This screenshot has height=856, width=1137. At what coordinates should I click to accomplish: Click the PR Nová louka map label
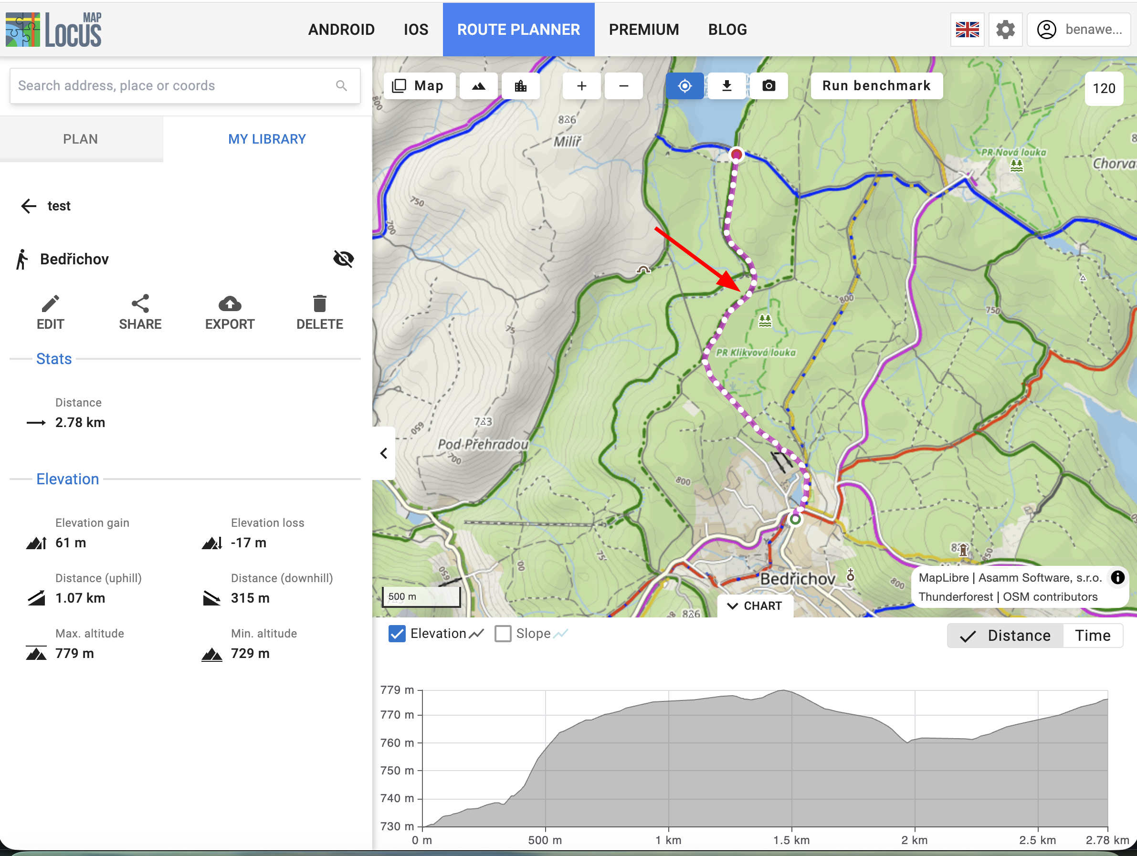[1013, 152]
